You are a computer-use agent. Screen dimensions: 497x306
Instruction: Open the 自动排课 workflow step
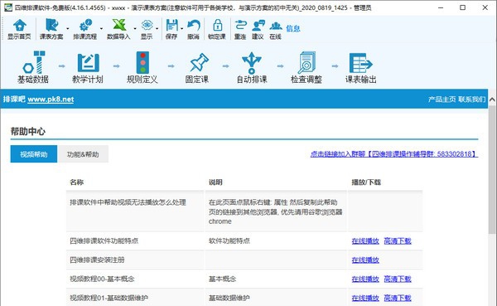(x=252, y=68)
